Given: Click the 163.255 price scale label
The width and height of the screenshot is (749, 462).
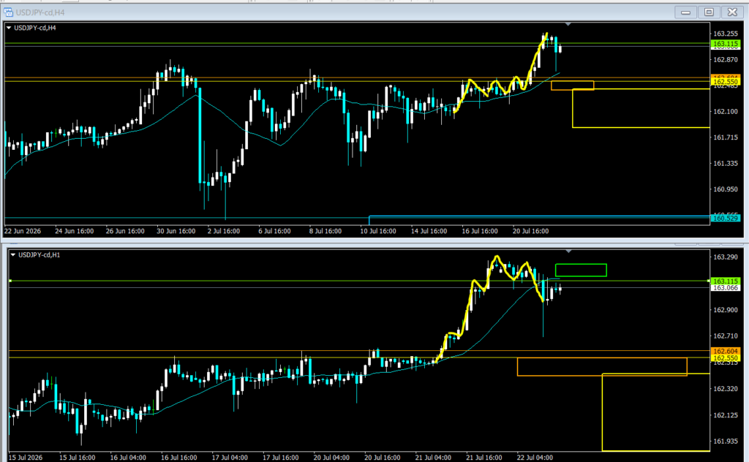Looking at the screenshot, I should pos(725,34).
